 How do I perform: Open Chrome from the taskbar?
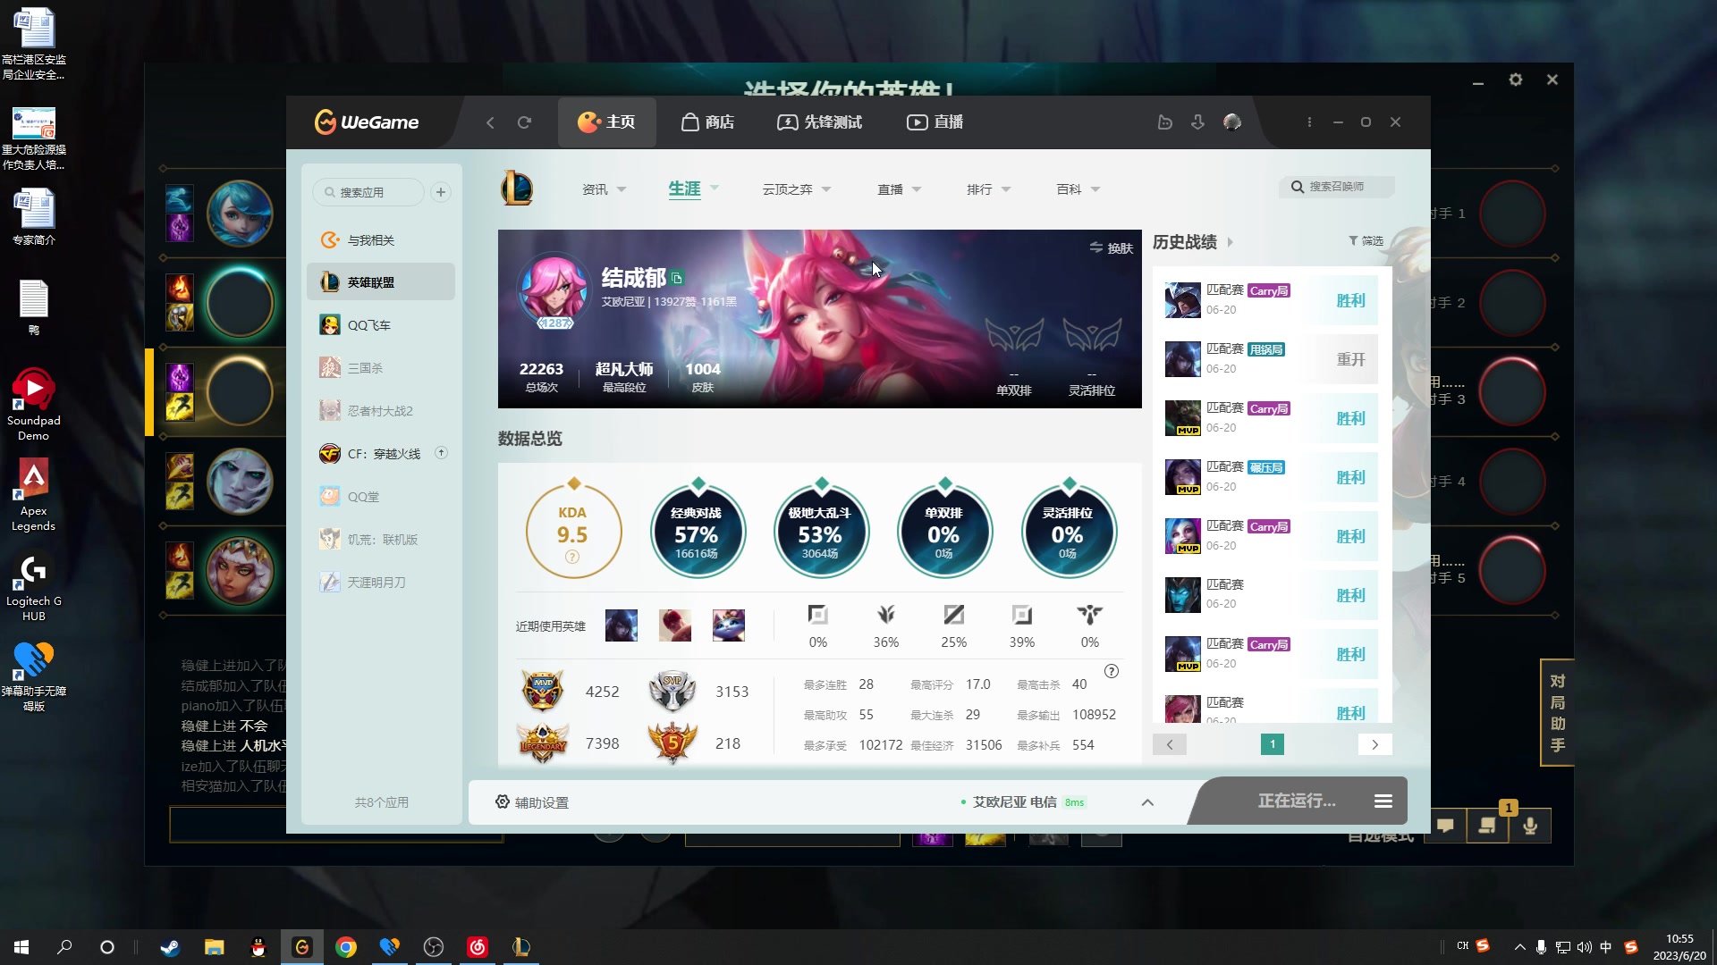(x=346, y=947)
